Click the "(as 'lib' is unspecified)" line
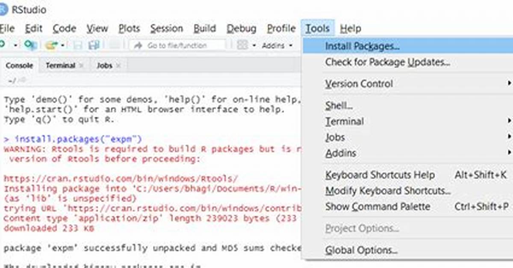The width and height of the screenshot is (513, 268). point(70,199)
